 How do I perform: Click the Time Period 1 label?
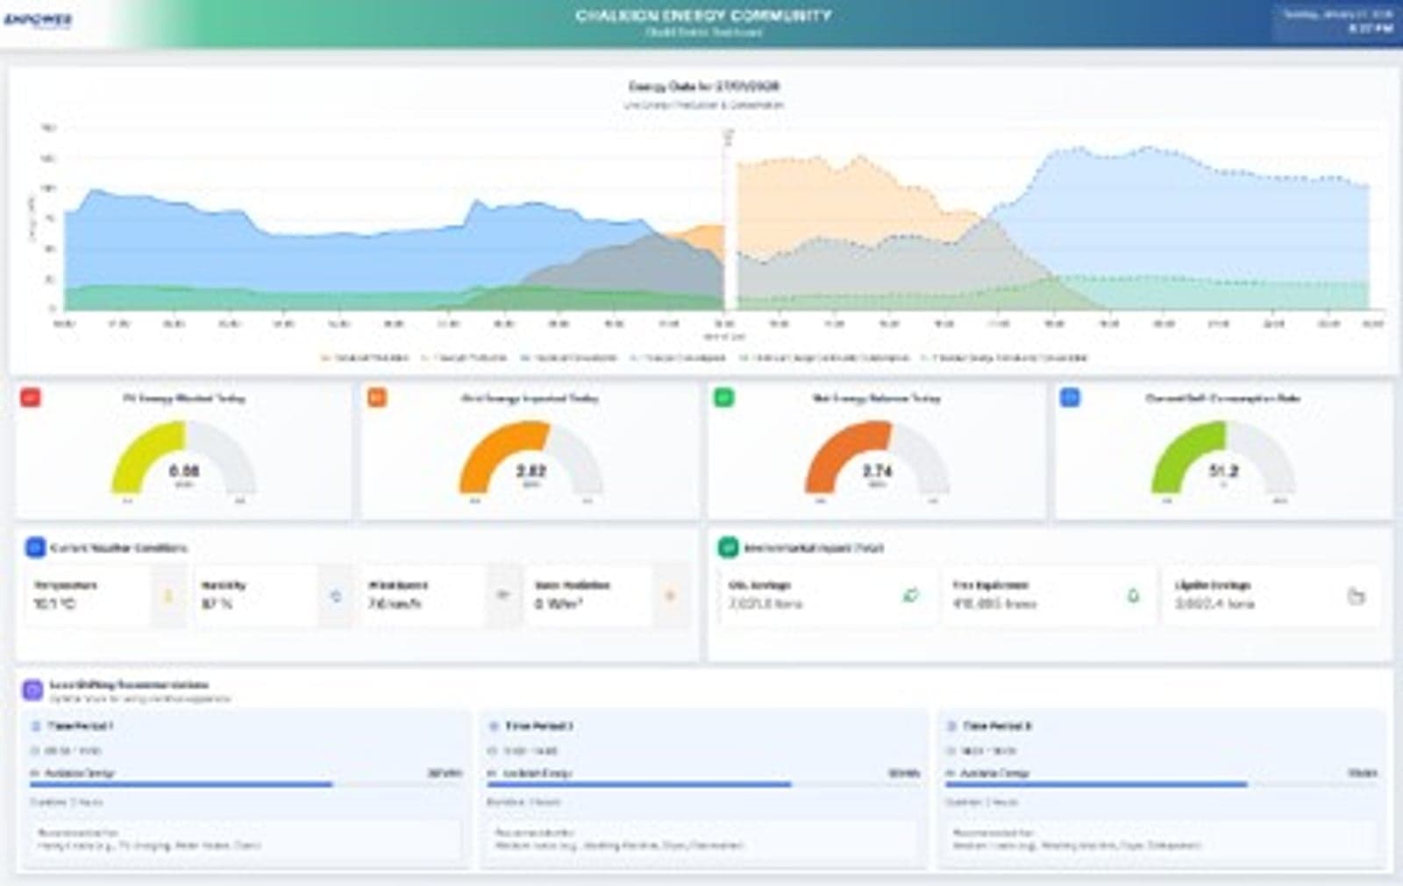click(x=80, y=727)
